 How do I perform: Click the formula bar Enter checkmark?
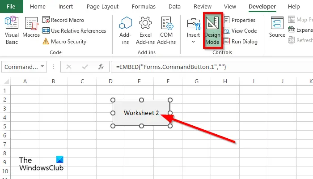click(x=85, y=67)
